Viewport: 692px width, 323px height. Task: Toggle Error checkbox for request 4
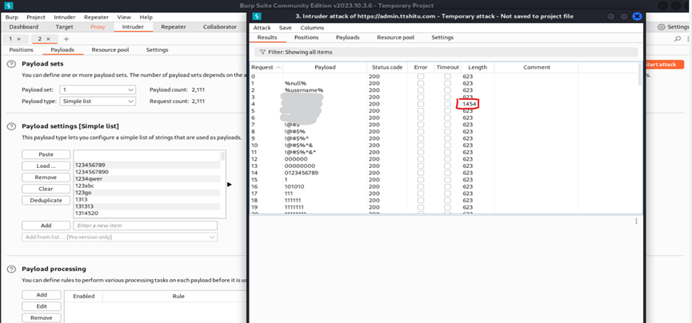point(421,104)
